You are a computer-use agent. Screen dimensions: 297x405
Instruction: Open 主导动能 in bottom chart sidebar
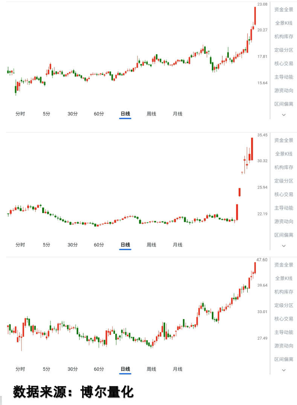pos(284,332)
